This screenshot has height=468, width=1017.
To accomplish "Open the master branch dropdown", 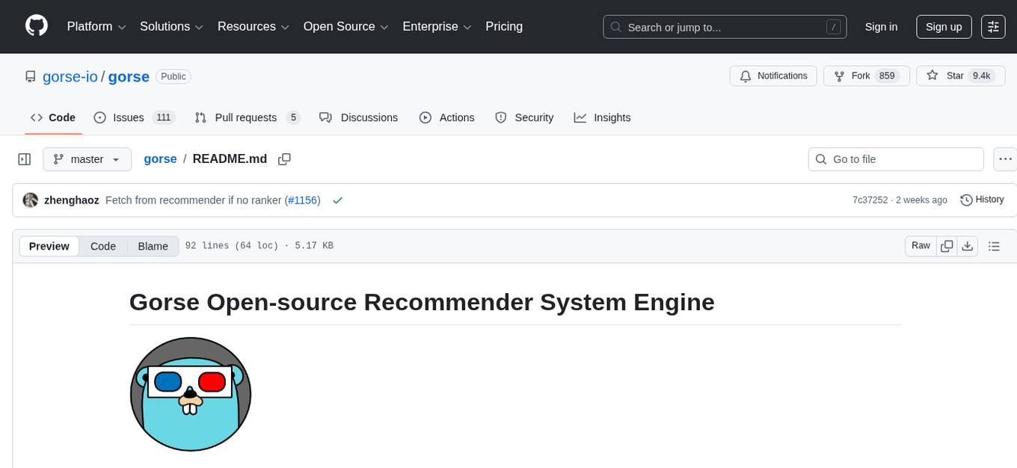I will pos(87,159).
